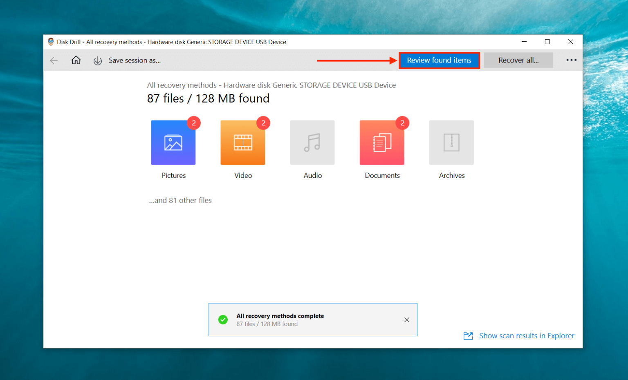Open the Documents category icon
This screenshot has height=380, width=628.
point(382,142)
